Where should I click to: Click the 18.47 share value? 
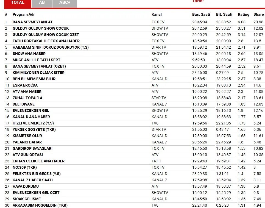258,60
